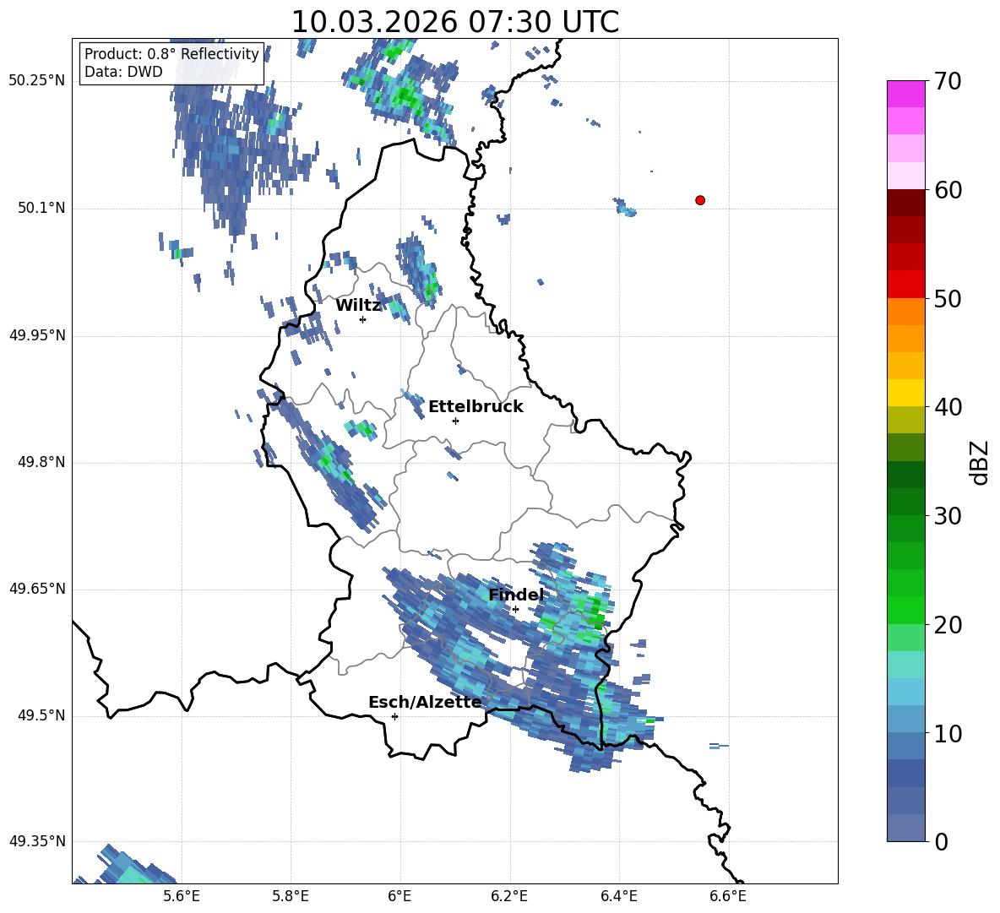This screenshot has width=1000, height=913.
Task: Click the magenta 70 dBZ colorbar segment
Action: pyautogui.click(x=905, y=94)
